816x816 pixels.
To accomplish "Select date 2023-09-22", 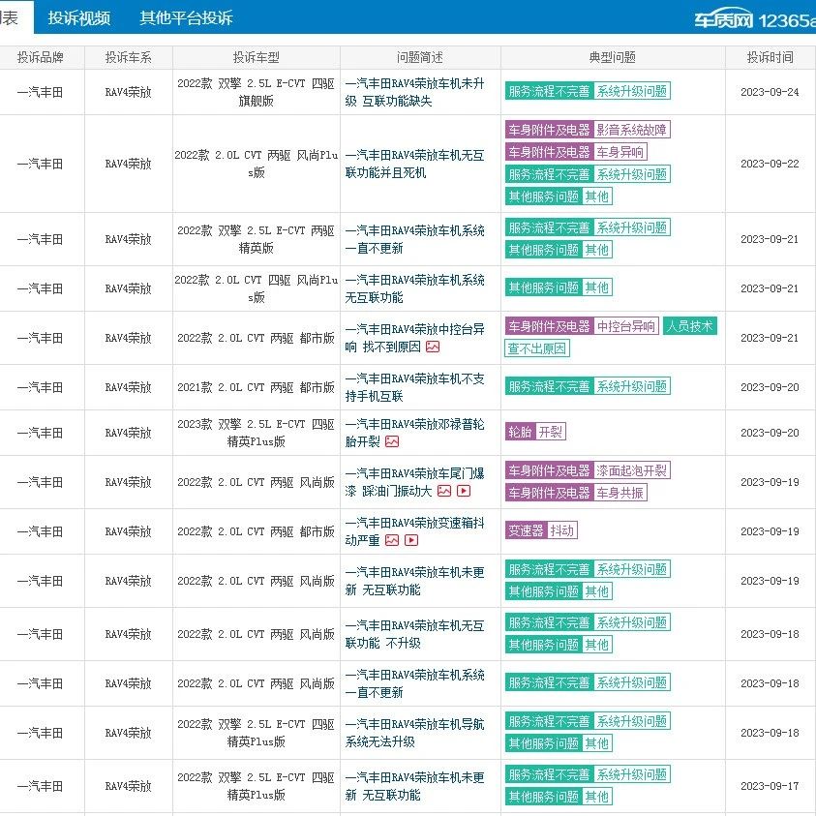I will pos(770,164).
